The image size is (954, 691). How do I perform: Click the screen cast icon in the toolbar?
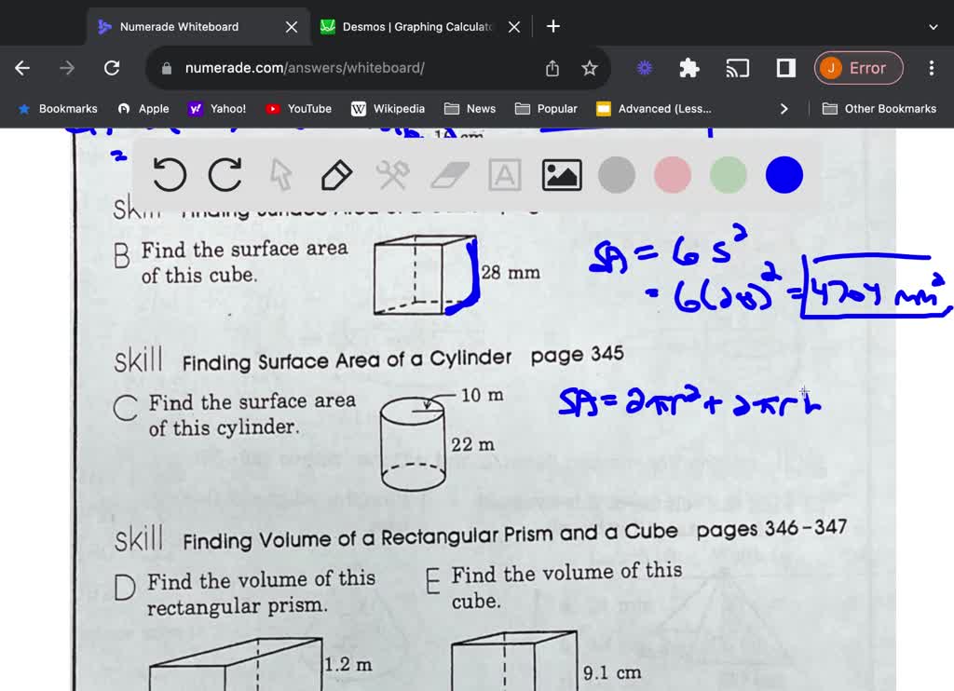click(x=737, y=68)
